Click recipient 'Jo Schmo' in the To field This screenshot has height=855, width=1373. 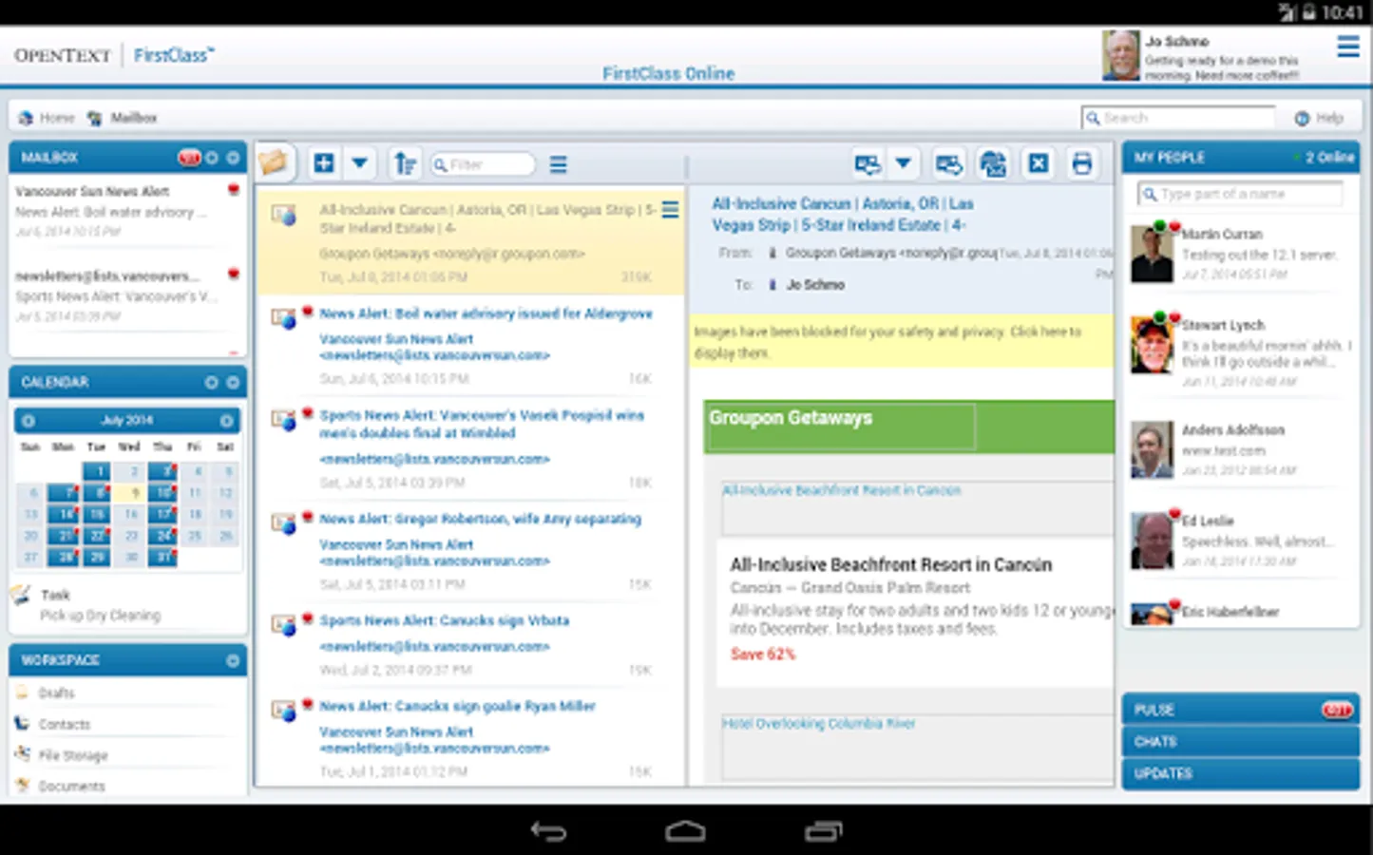click(814, 284)
